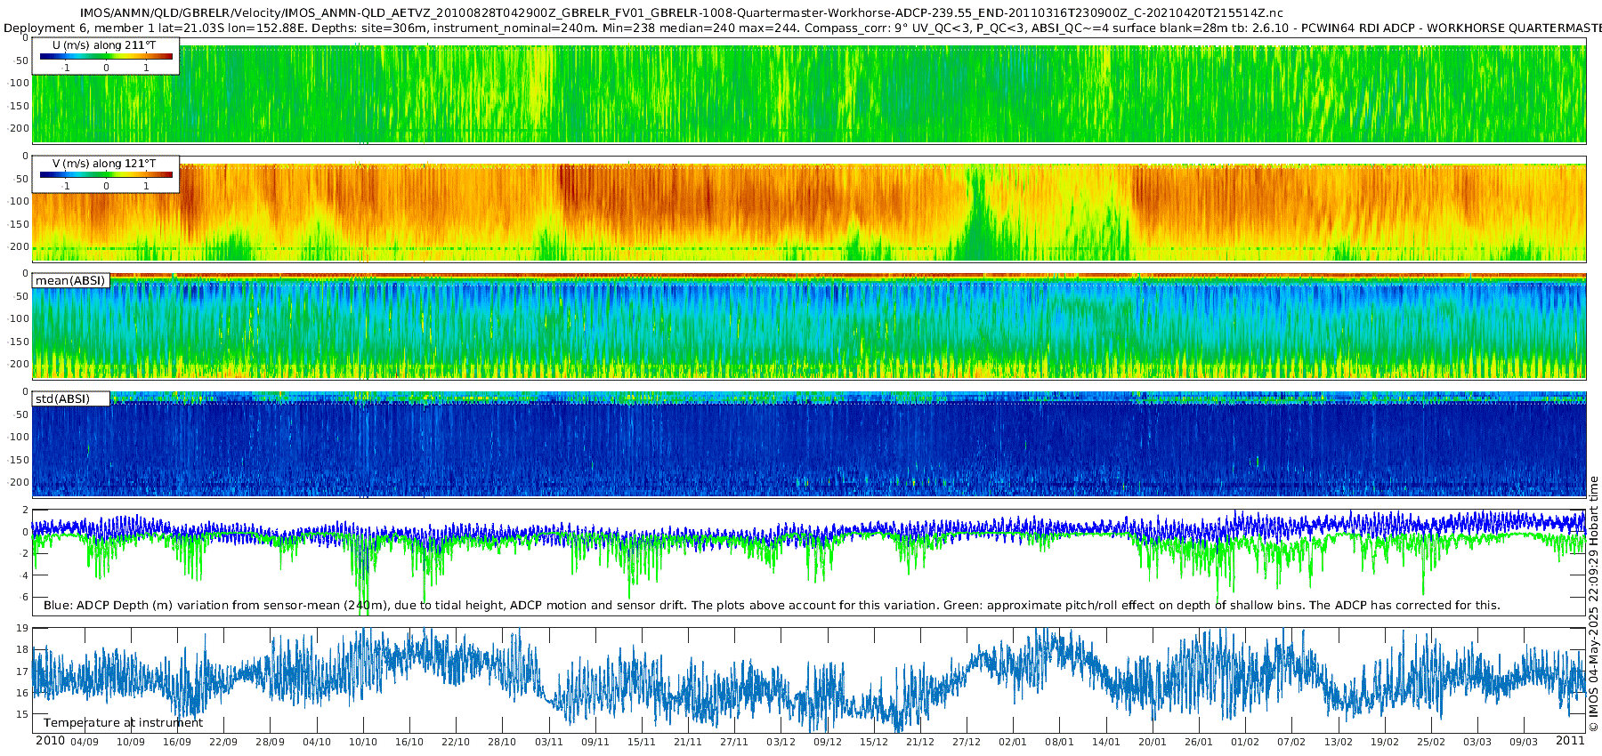The width and height of the screenshot is (1602, 756).
Task: Select the 'U (m/s) along 211°T' legend title
Action: [104, 45]
